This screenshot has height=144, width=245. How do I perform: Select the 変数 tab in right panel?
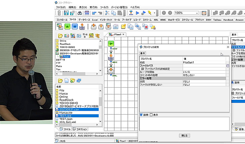[240, 129]
